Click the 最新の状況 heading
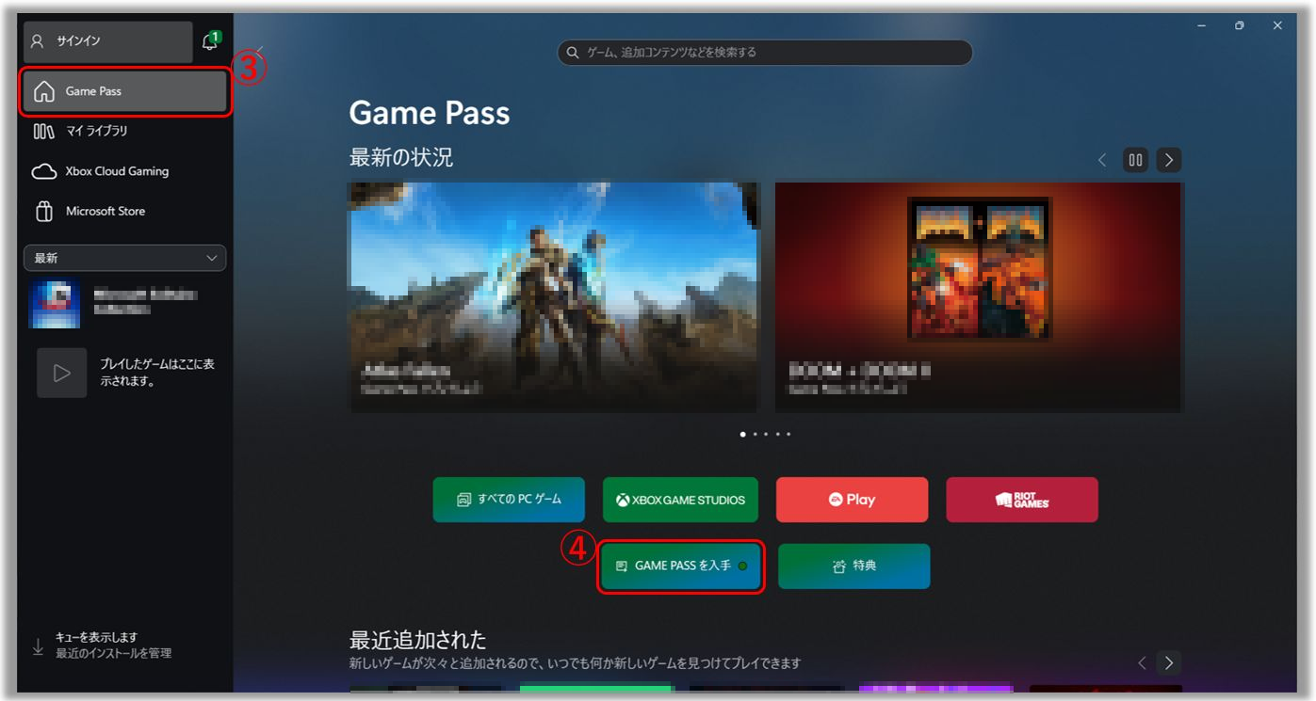The width and height of the screenshot is (1316, 701). (x=401, y=158)
